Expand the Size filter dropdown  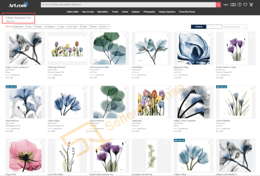point(31,27)
